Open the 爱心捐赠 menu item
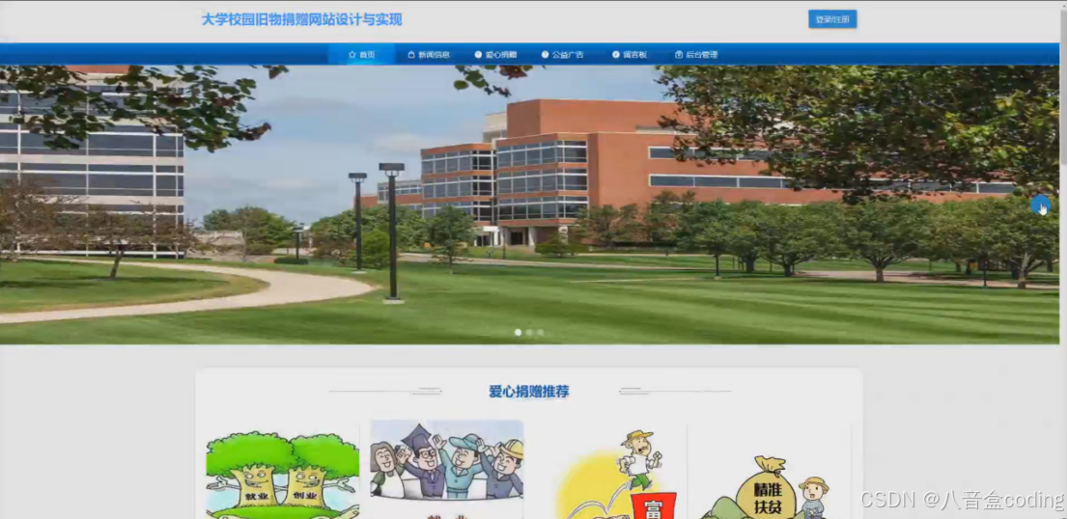 point(496,54)
